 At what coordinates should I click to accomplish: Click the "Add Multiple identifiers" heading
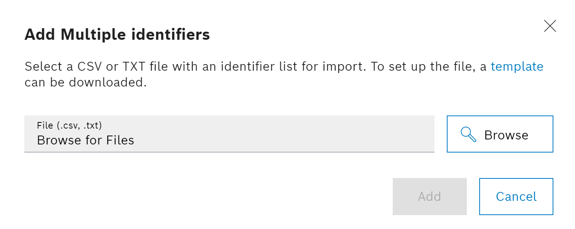(x=117, y=35)
